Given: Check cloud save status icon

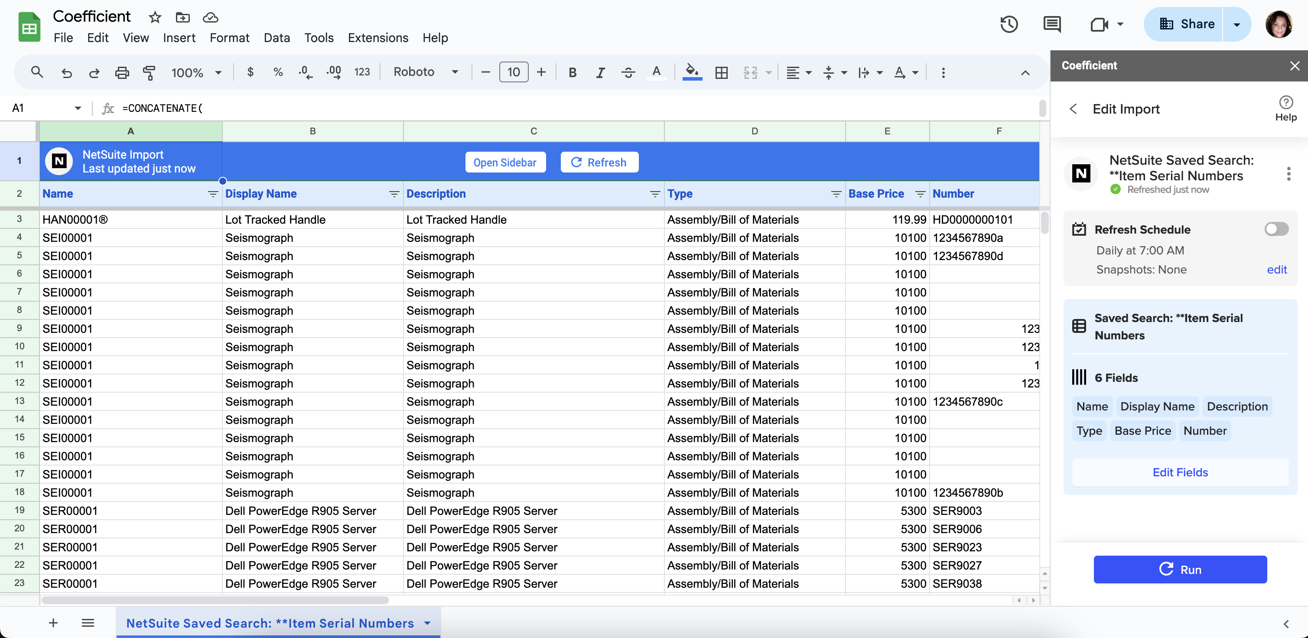Looking at the screenshot, I should tap(210, 17).
